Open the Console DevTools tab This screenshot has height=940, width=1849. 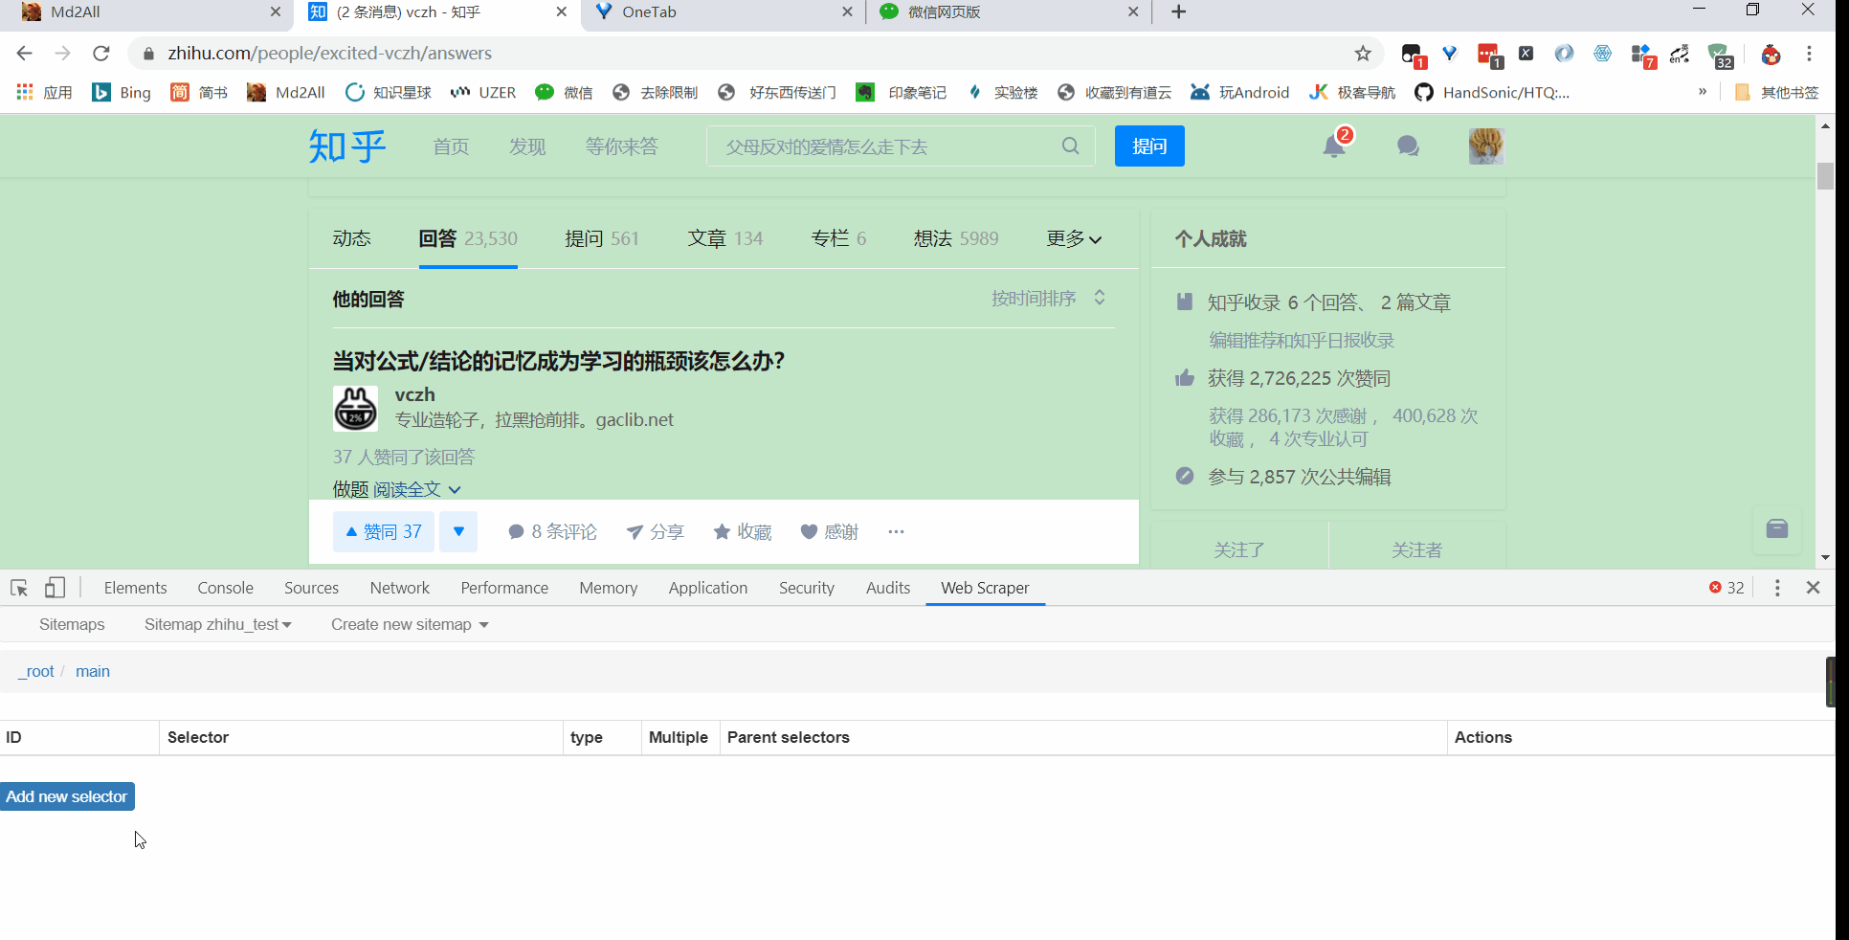pyautogui.click(x=226, y=588)
